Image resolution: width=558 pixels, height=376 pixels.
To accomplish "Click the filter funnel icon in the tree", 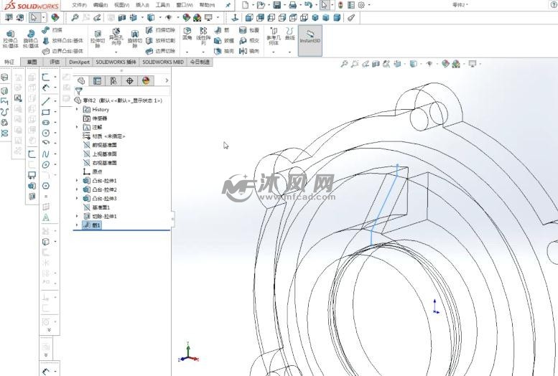I will point(79,91).
